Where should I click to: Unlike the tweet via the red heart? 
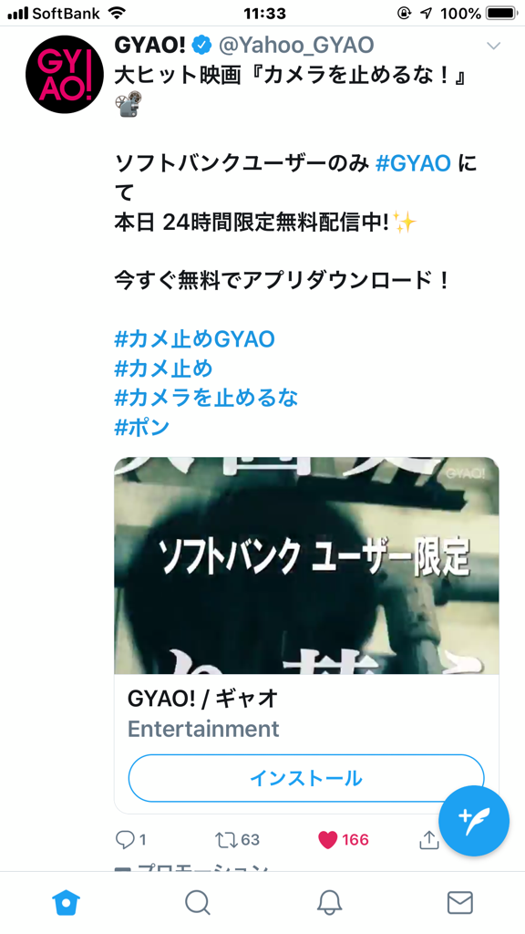pyautogui.click(x=327, y=840)
